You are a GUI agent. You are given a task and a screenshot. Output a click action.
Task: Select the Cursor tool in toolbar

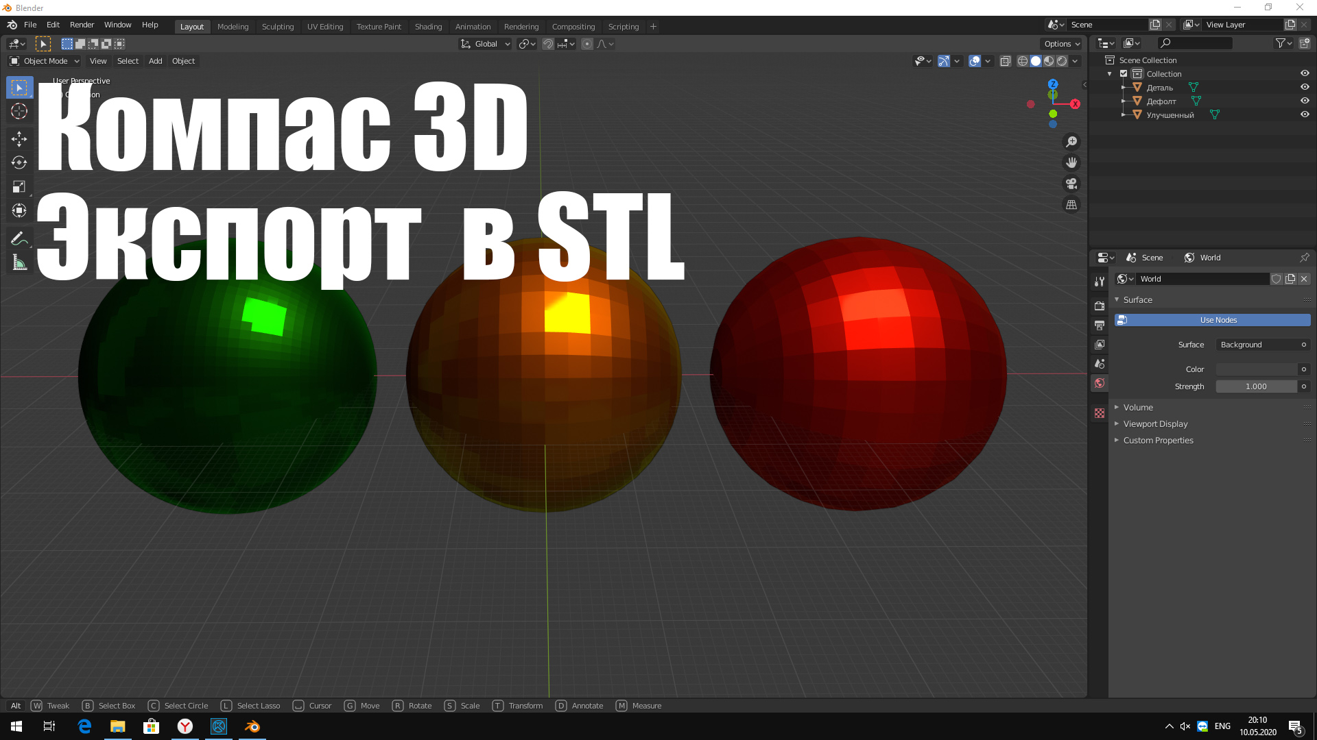[x=19, y=112]
